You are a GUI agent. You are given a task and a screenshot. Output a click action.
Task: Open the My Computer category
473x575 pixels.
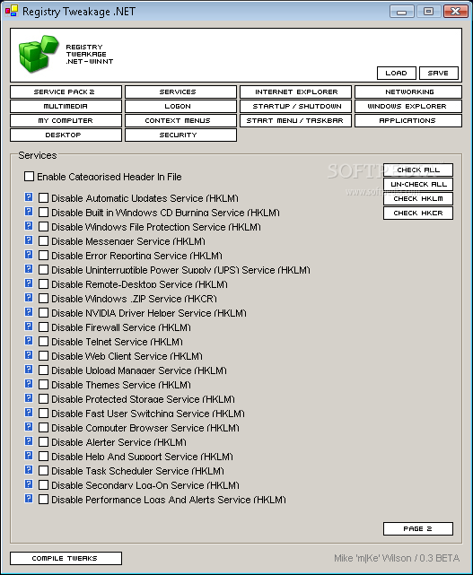point(66,120)
